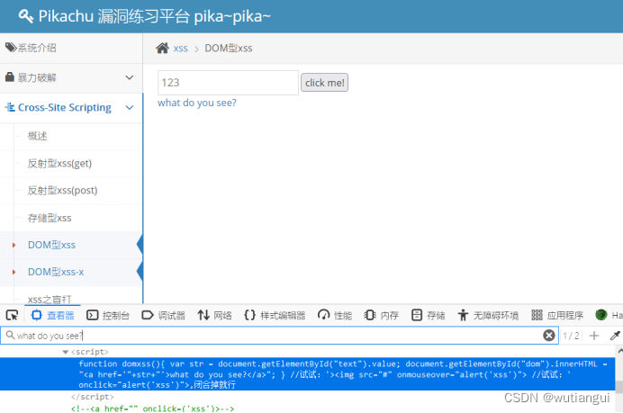This screenshot has width=623, height=413.
Task: Click the Cross-Site Scripting sidebar icon
Action: point(10,107)
